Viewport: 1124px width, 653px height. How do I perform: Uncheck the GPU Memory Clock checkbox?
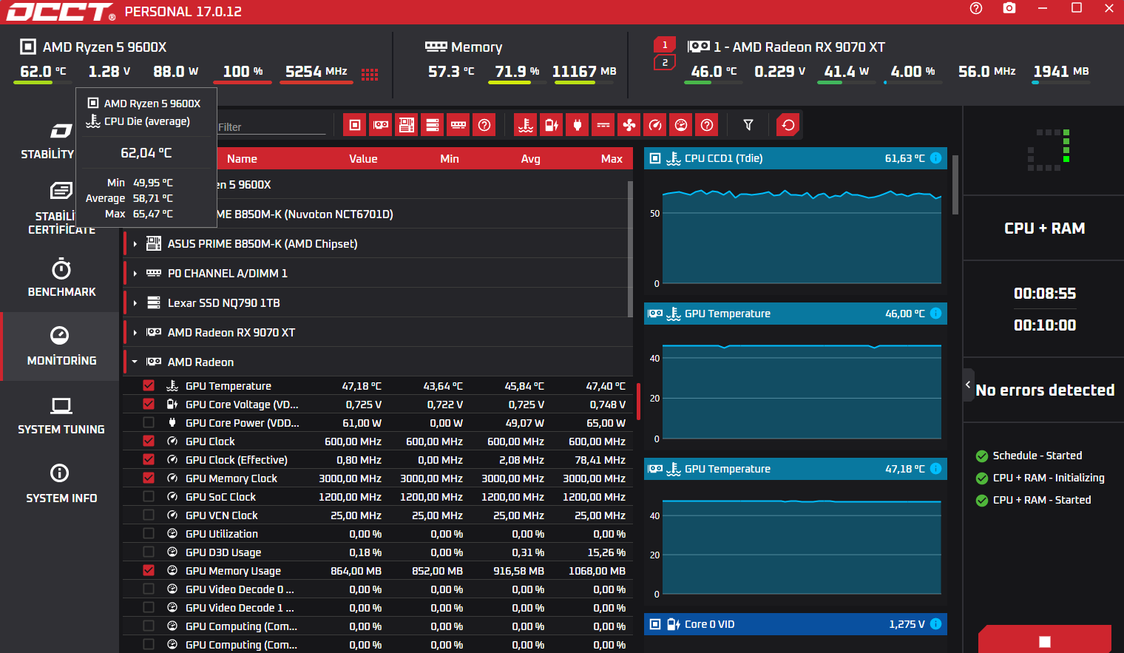click(x=149, y=478)
